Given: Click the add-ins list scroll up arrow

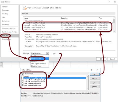Looking at the screenshot, I should tap(114, 18).
